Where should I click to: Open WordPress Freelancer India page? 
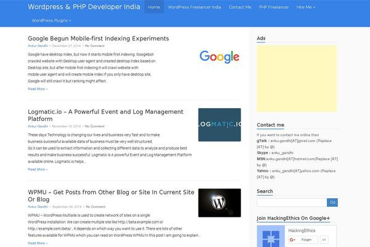(x=194, y=7)
